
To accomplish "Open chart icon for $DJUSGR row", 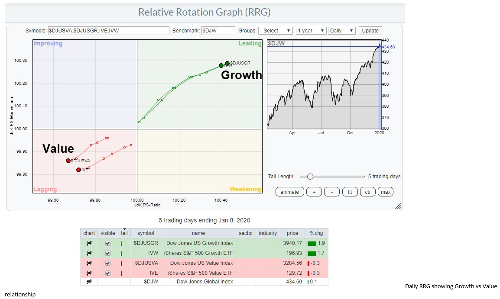I will point(89,243).
